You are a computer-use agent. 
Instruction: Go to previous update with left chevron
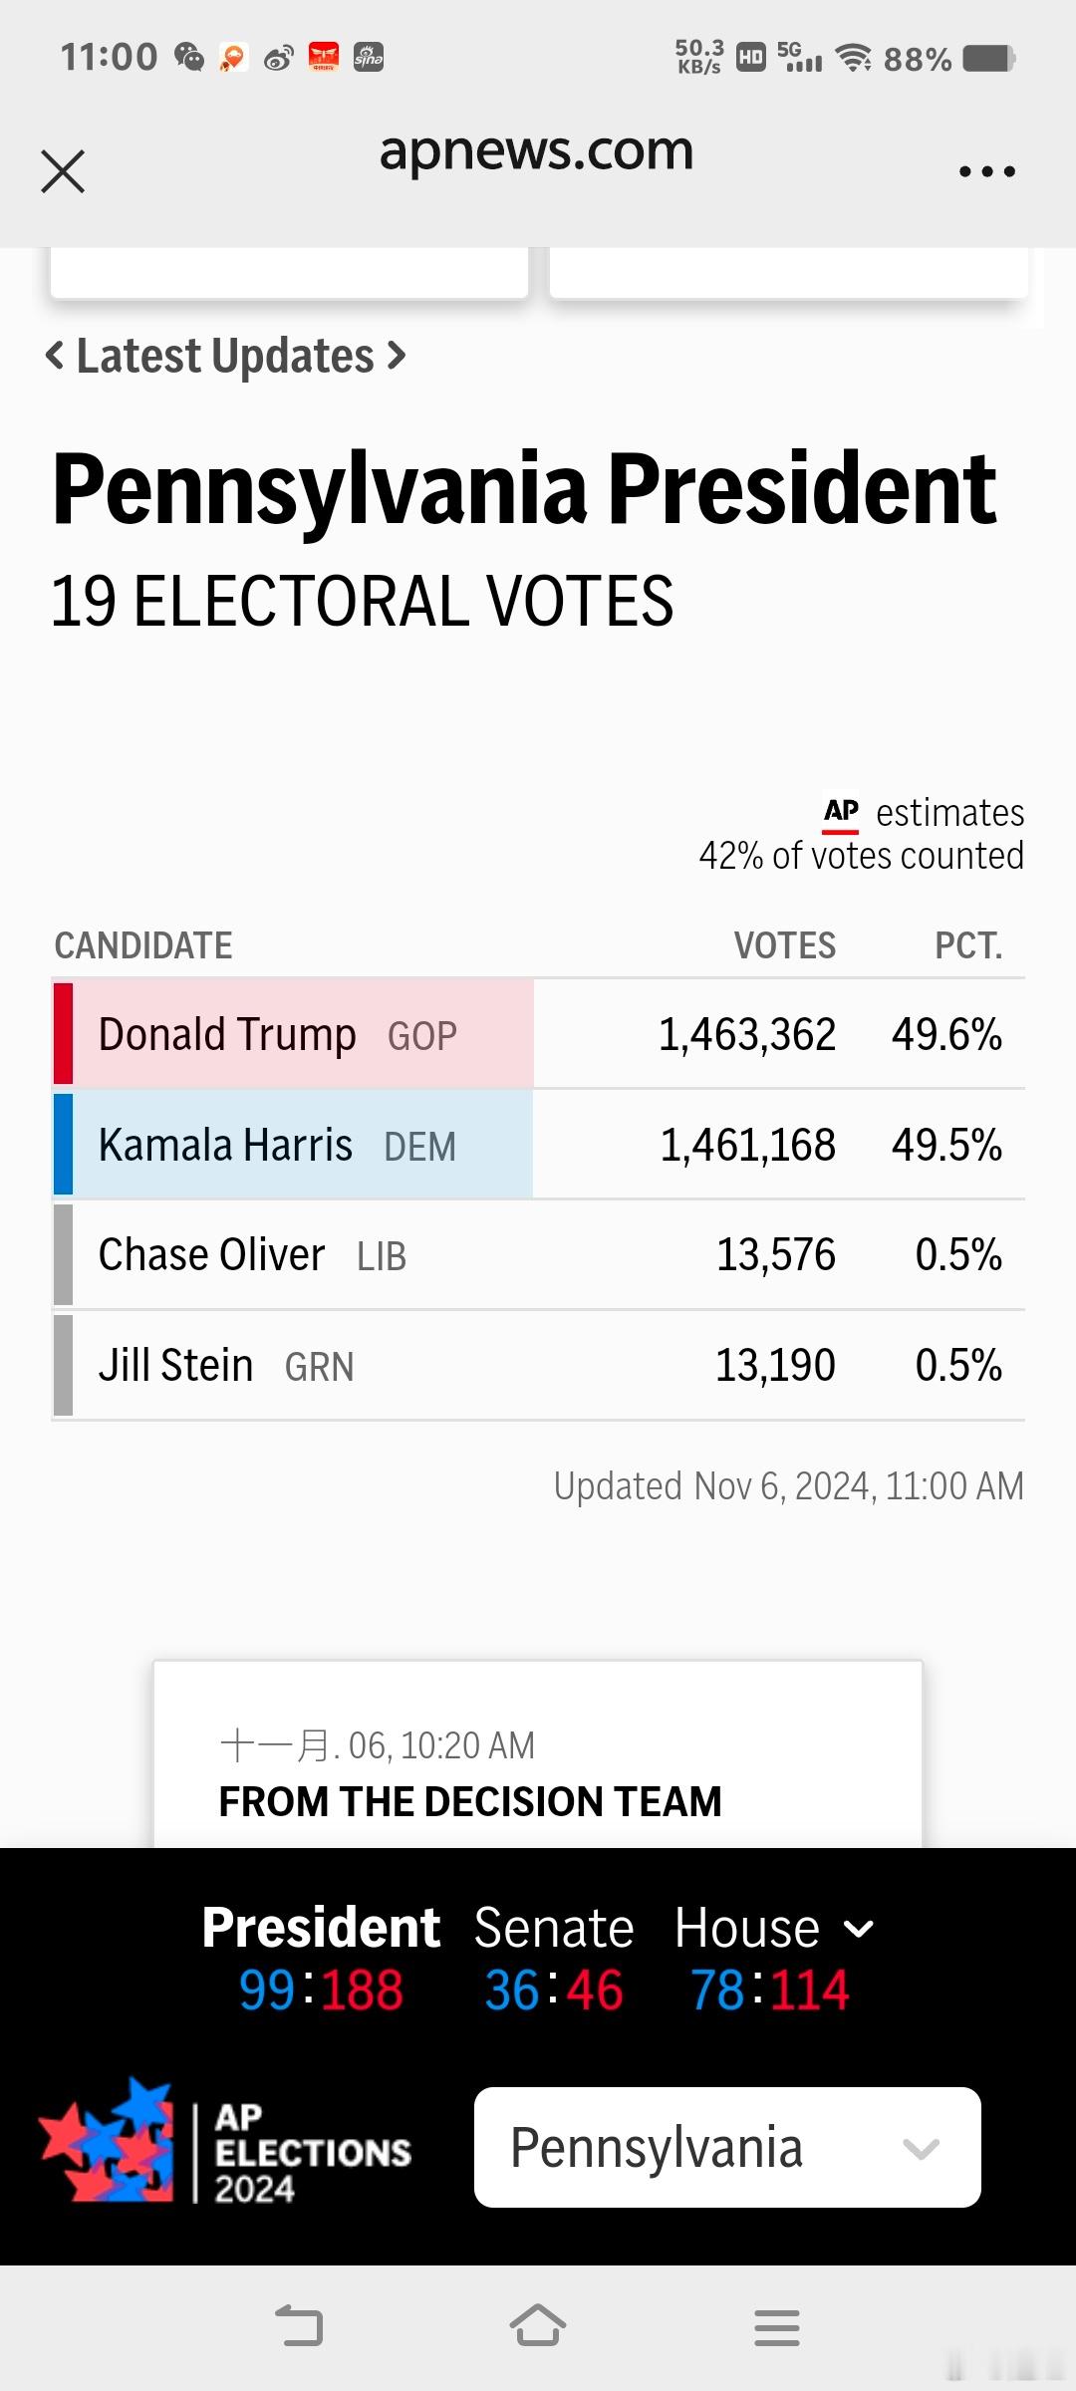pyautogui.click(x=56, y=356)
